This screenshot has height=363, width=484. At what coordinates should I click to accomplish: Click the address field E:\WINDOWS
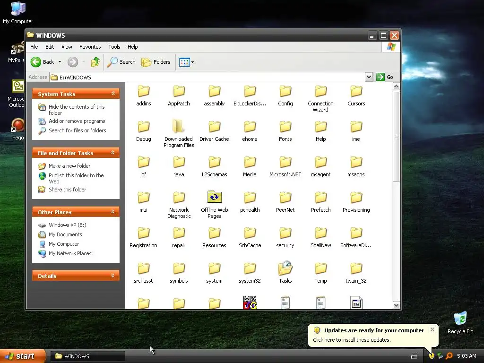207,77
